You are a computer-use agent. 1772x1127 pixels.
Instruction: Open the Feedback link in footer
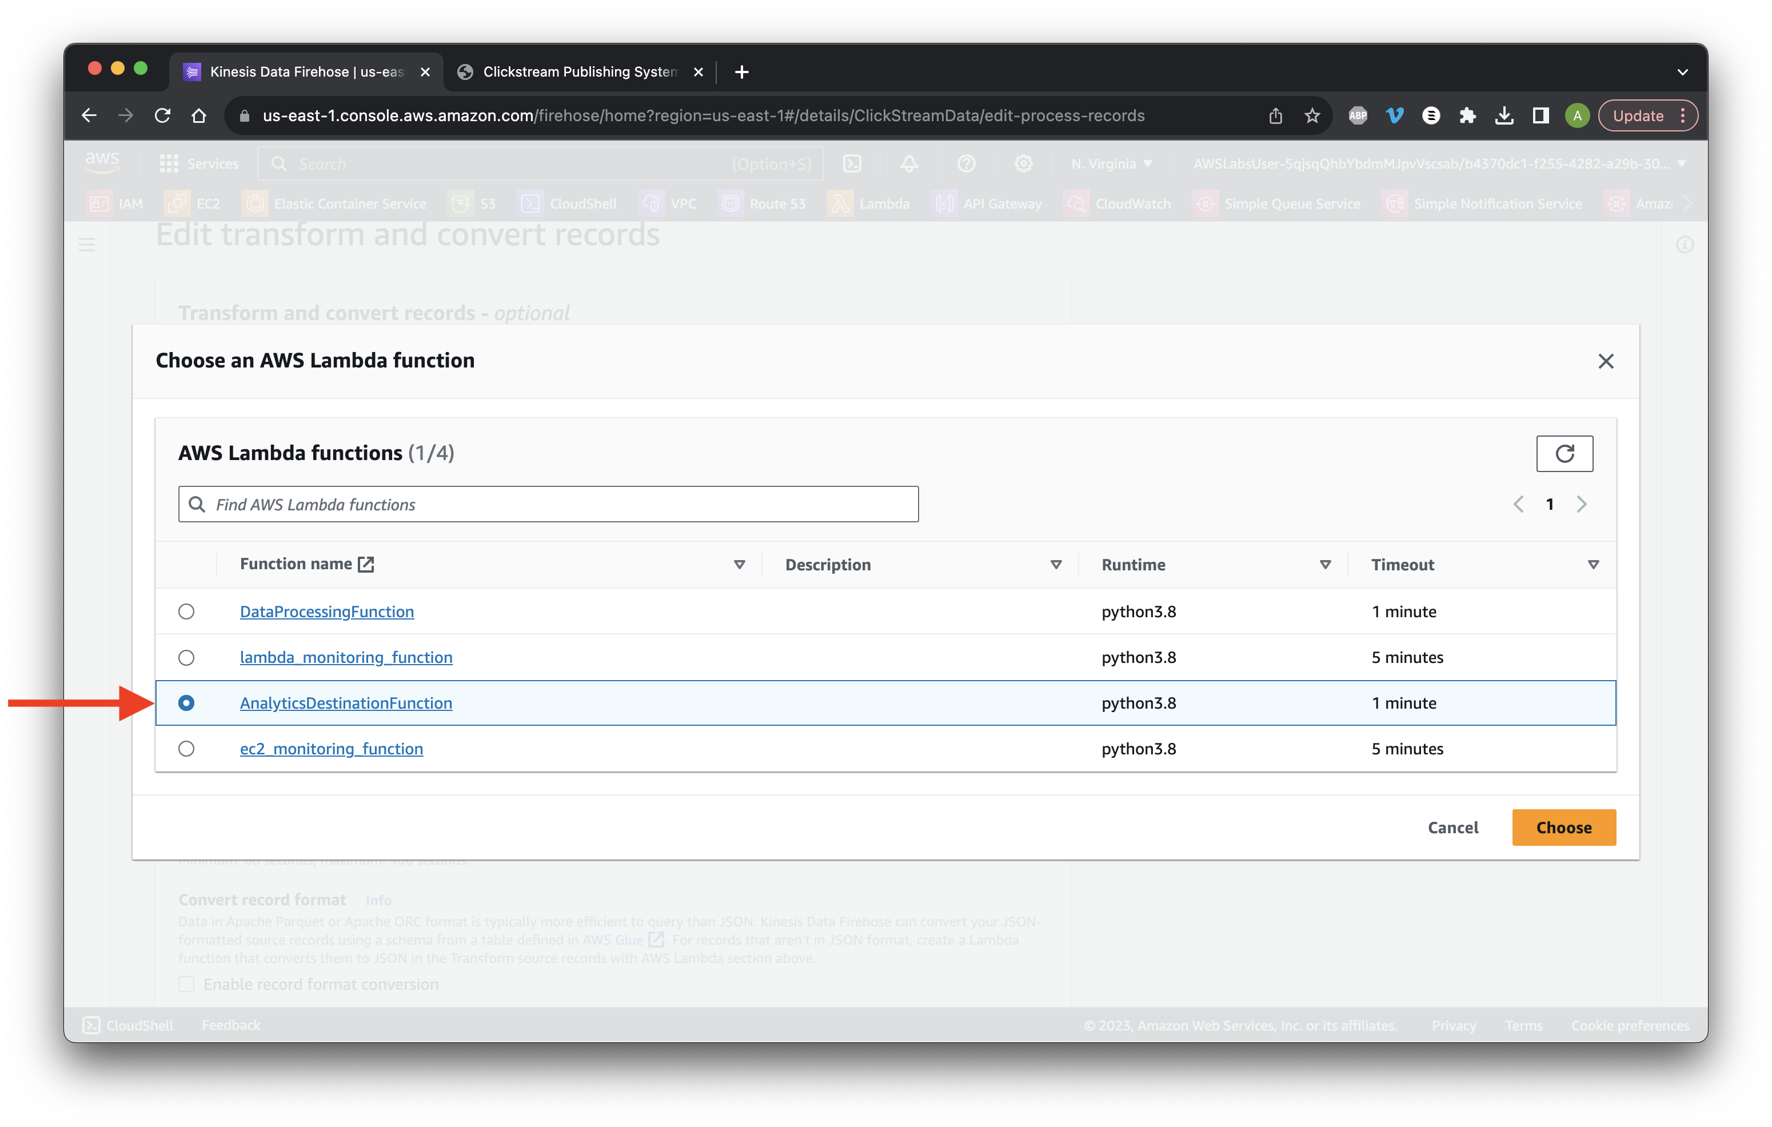coord(231,1025)
